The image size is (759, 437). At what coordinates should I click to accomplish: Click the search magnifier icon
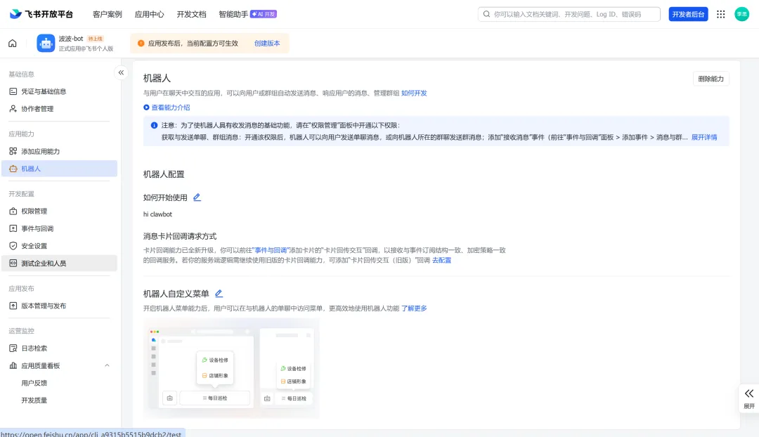point(486,14)
